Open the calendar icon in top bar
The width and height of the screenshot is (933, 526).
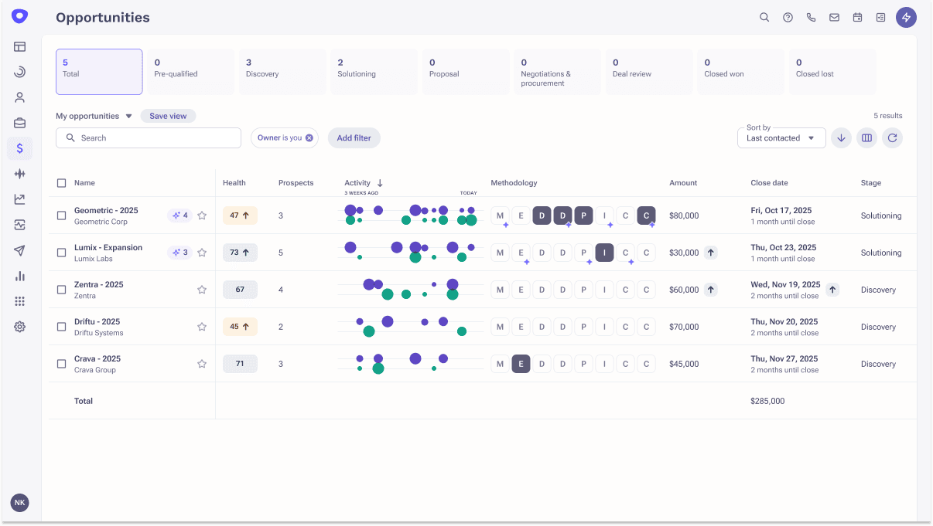(x=857, y=17)
